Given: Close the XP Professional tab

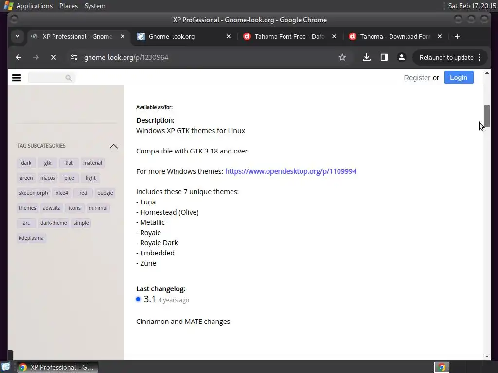Looking at the screenshot, I should pos(122,36).
